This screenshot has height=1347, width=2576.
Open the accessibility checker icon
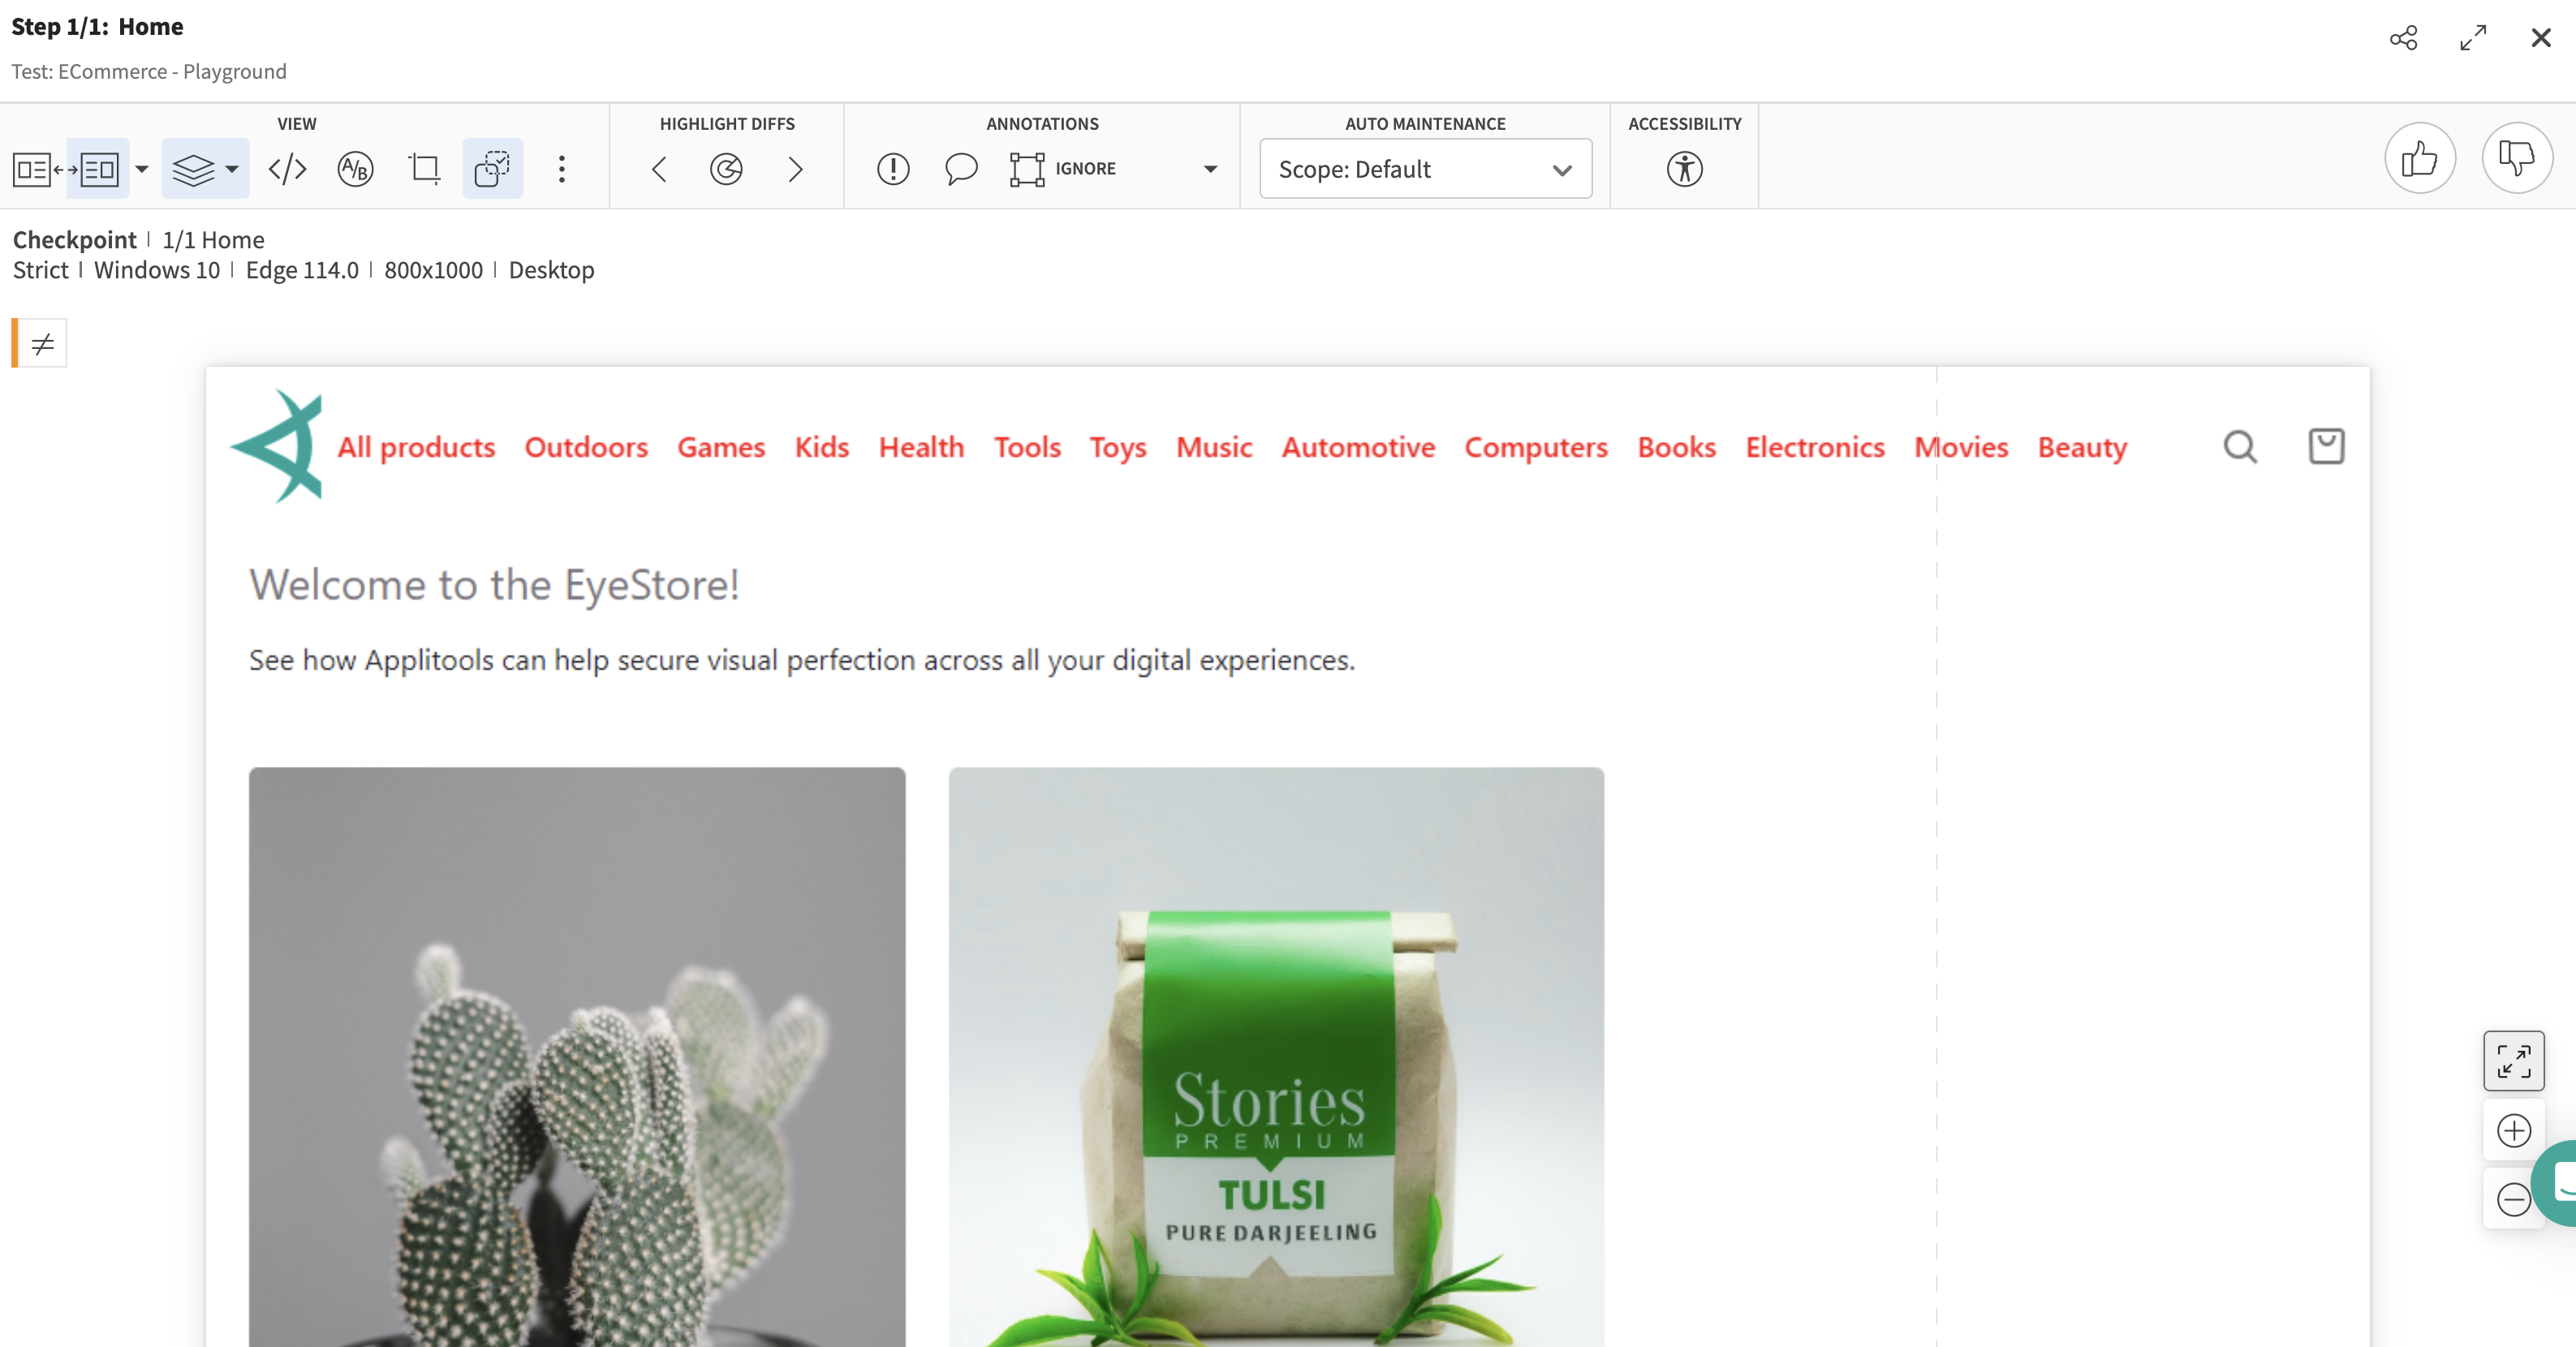(1684, 169)
